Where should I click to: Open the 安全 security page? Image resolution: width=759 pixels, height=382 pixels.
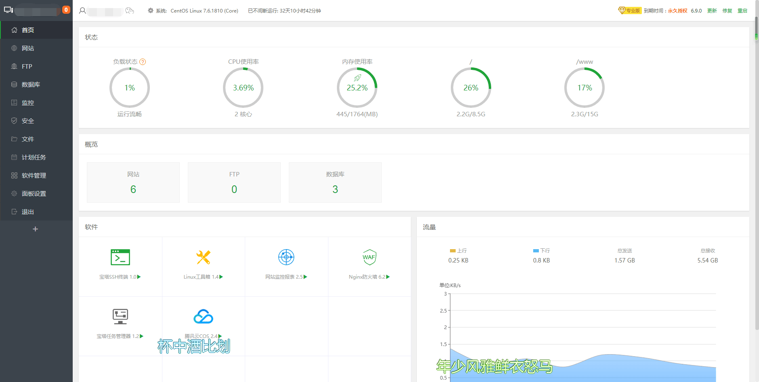pos(36,121)
